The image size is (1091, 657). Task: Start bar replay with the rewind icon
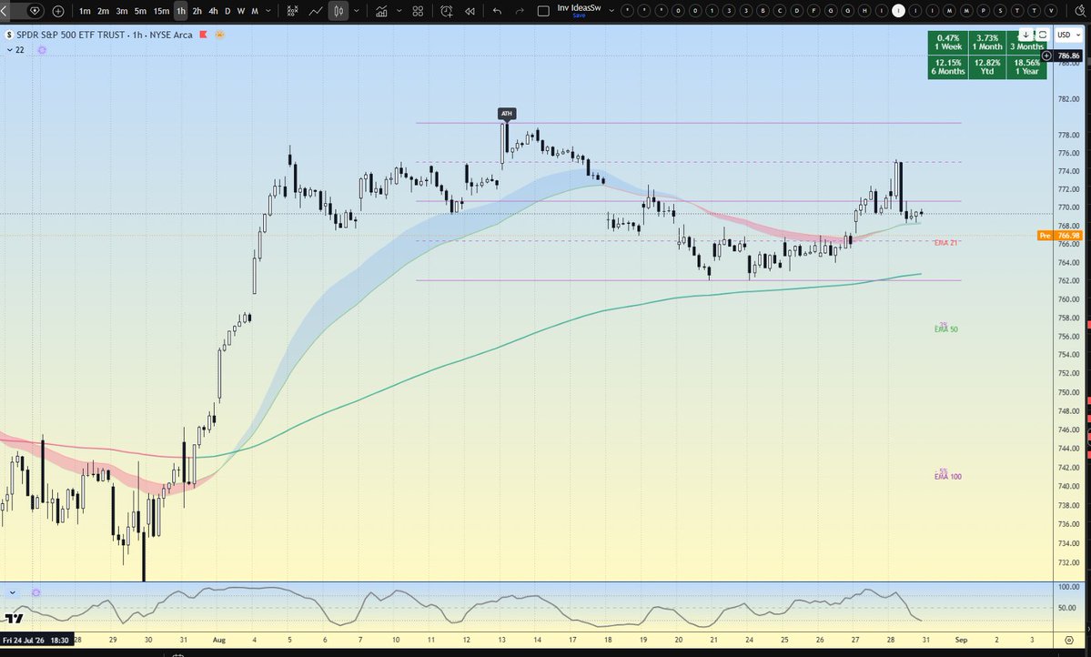click(x=470, y=10)
